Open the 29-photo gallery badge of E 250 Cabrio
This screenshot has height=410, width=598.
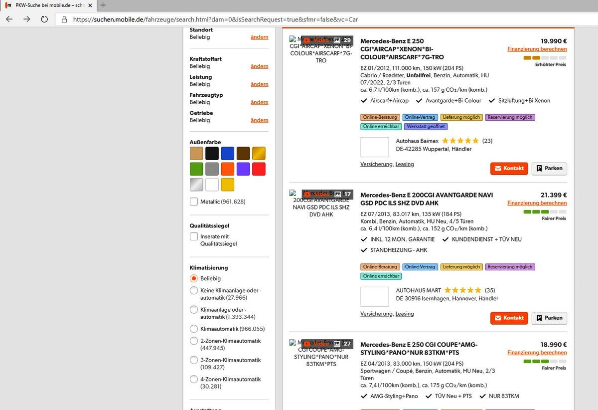(342, 40)
